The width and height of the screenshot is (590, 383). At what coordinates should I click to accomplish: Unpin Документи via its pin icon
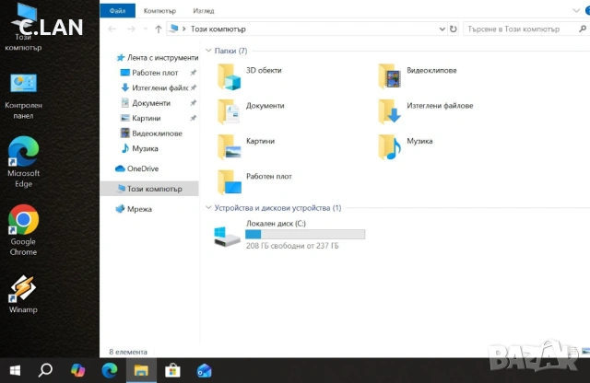pos(193,102)
